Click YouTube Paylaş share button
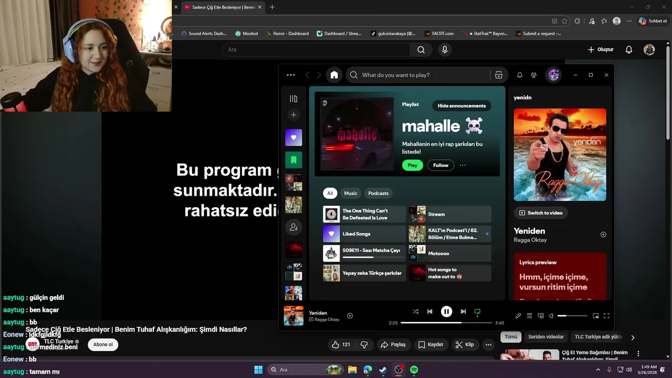This screenshot has width=672, height=378. coord(393,344)
